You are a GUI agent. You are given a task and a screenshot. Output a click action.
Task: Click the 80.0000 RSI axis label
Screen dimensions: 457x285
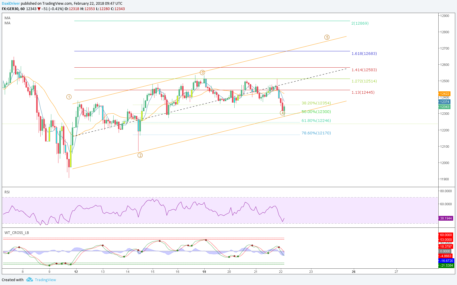click(446, 191)
